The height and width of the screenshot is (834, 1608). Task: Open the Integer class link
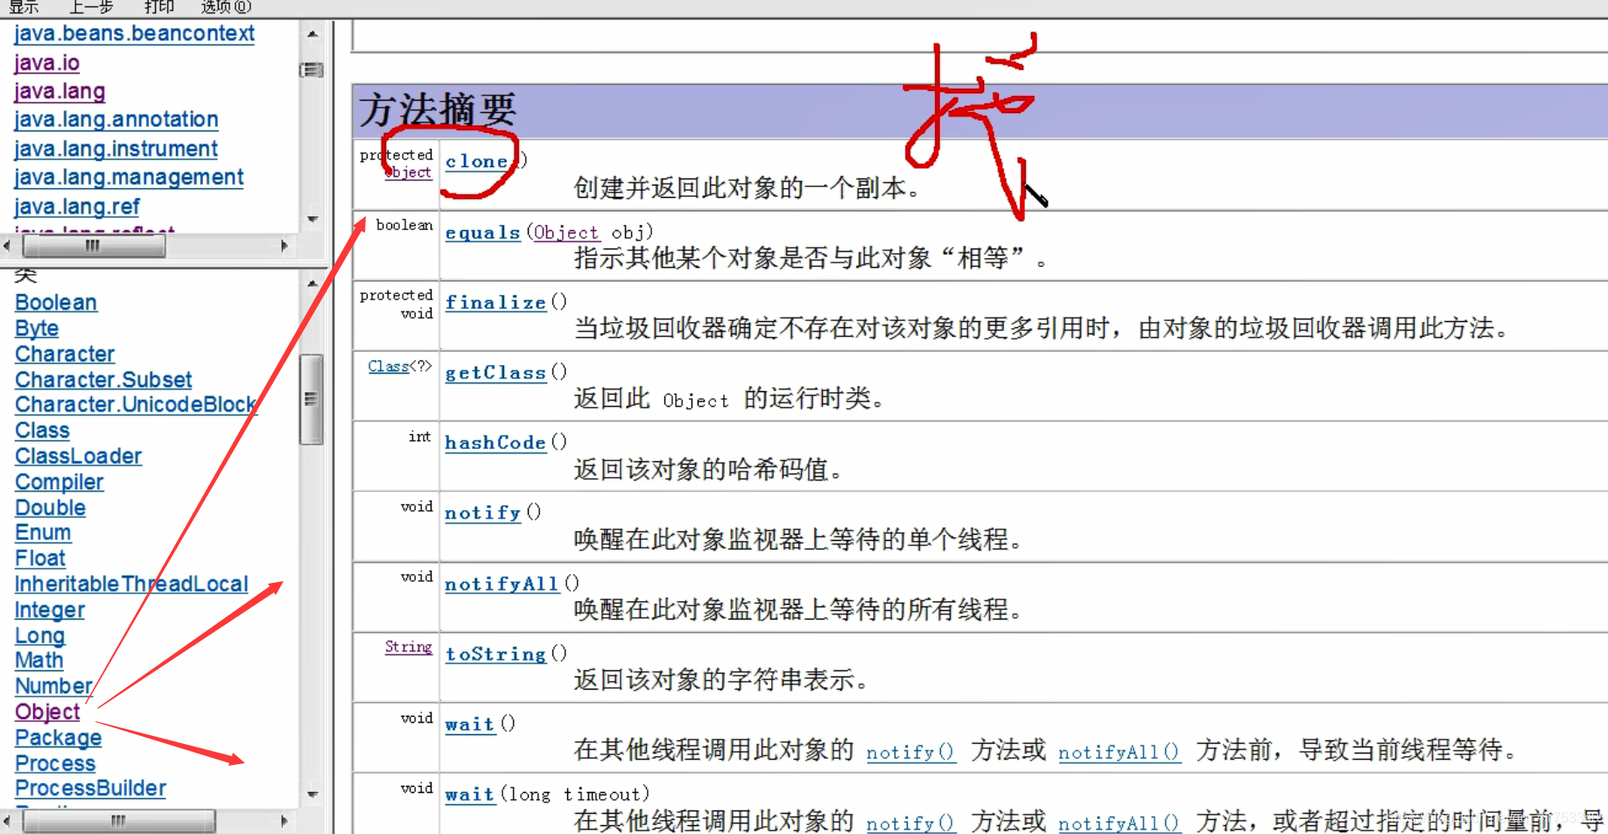50,610
